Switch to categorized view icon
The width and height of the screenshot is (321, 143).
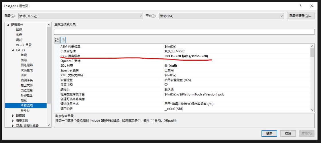(57, 40)
